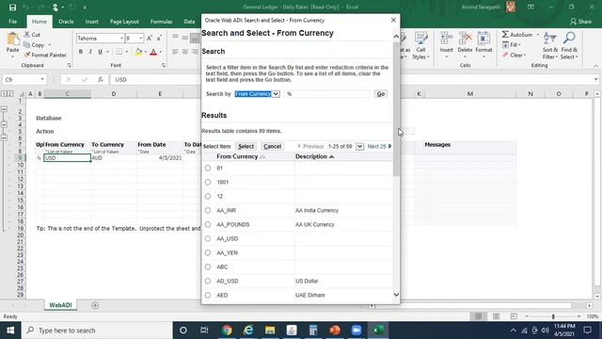Toggle Italic formatting
The width and height of the screenshot is (602, 339).
(90, 52)
